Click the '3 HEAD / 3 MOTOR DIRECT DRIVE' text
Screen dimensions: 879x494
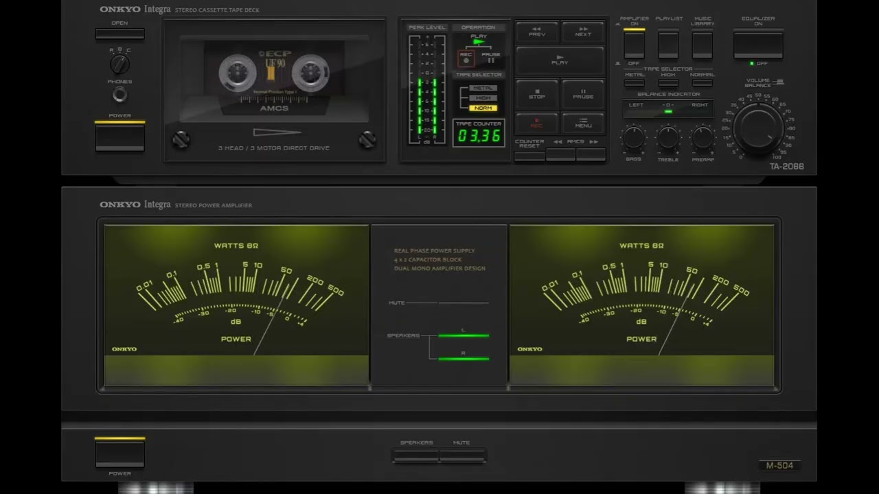274,148
